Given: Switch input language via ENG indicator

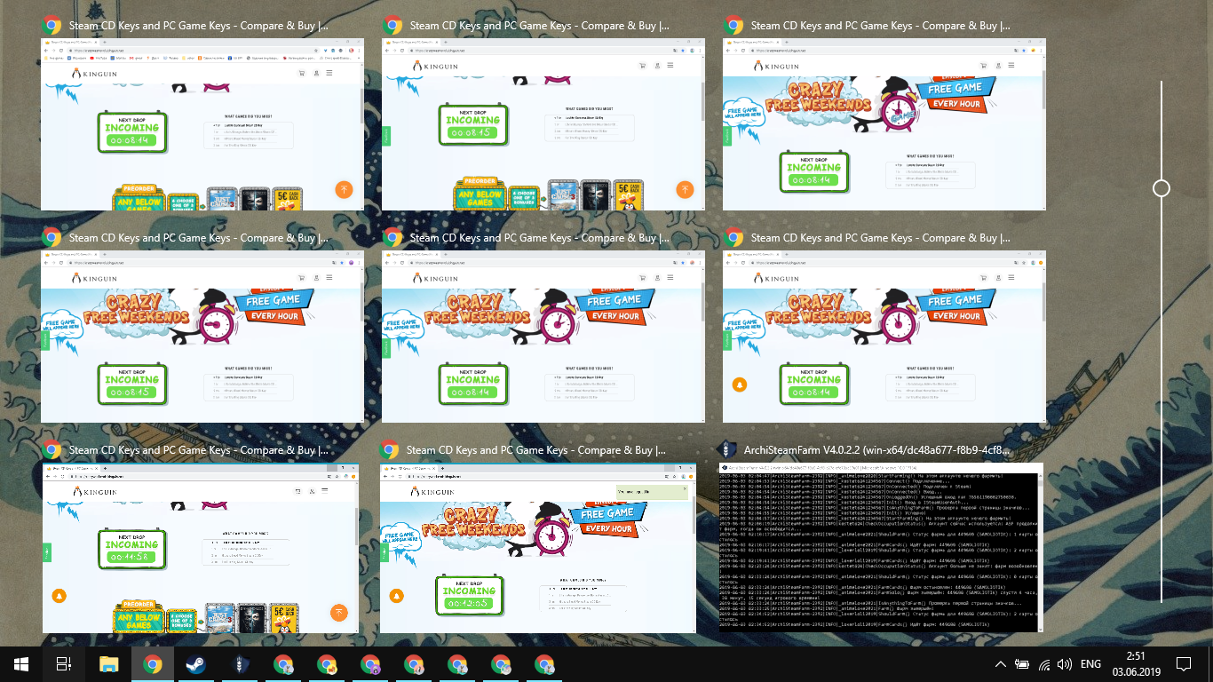Looking at the screenshot, I should click(1090, 664).
